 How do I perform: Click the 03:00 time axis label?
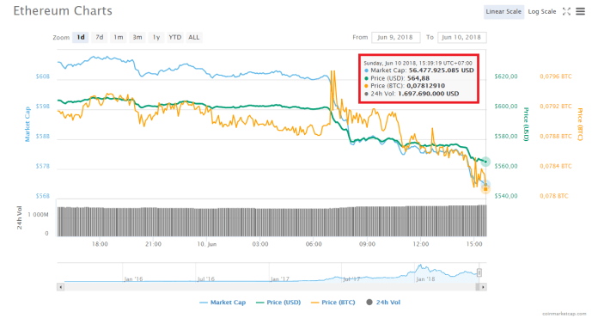point(260,244)
